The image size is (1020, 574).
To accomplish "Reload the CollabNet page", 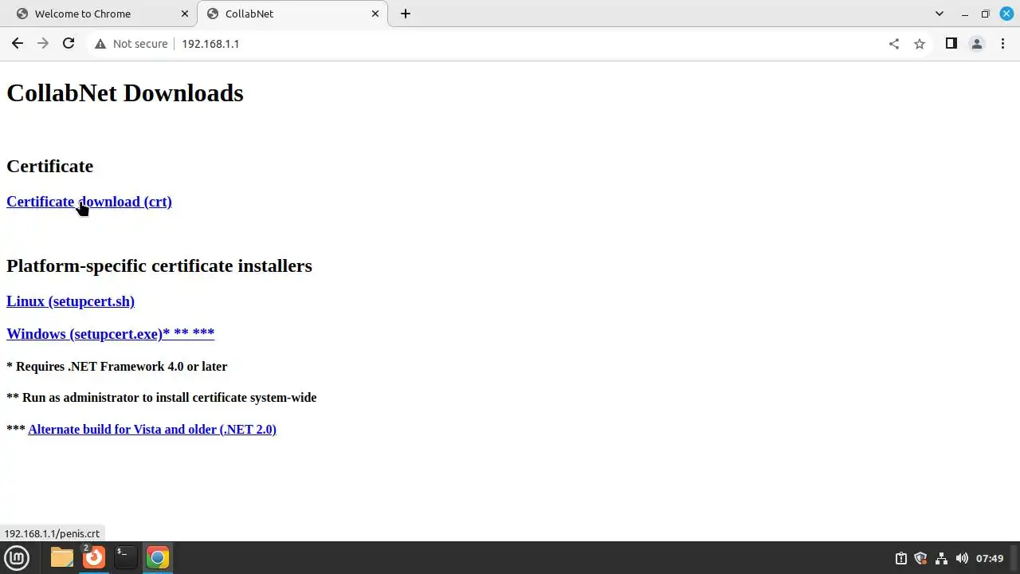I will [x=69, y=44].
